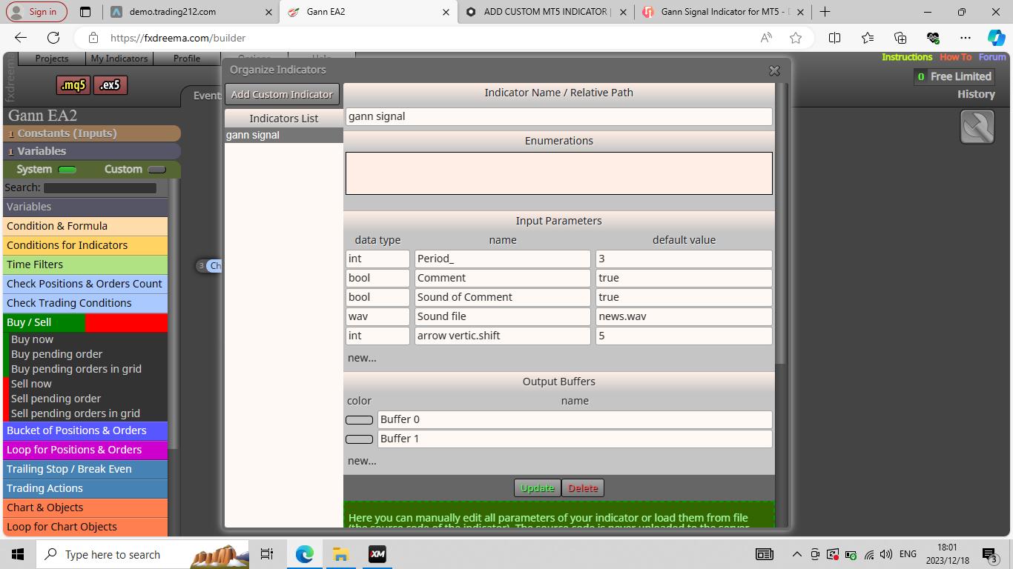Select Sell pending order block

coord(56,399)
